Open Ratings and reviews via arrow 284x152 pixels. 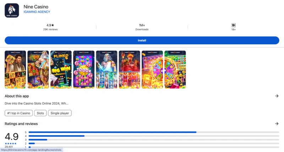[277, 124]
